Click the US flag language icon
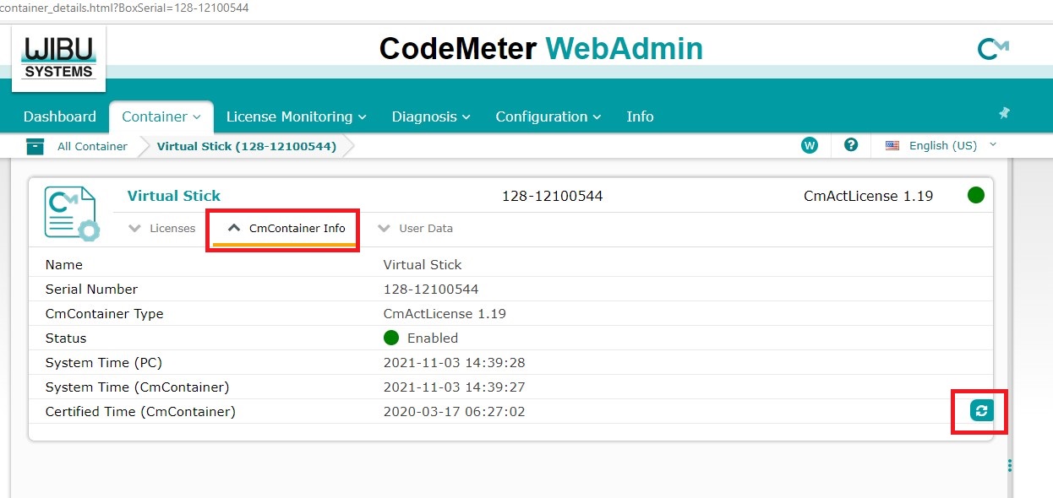The height and width of the screenshot is (498, 1053). [x=892, y=146]
